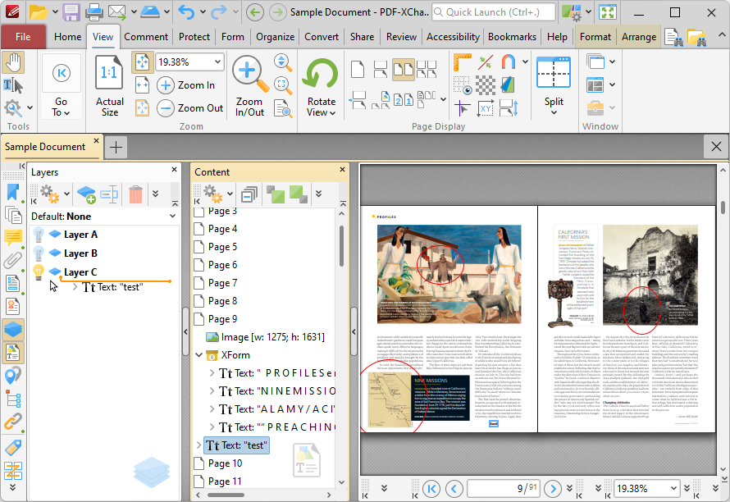Open the File menu

[x=23, y=37]
